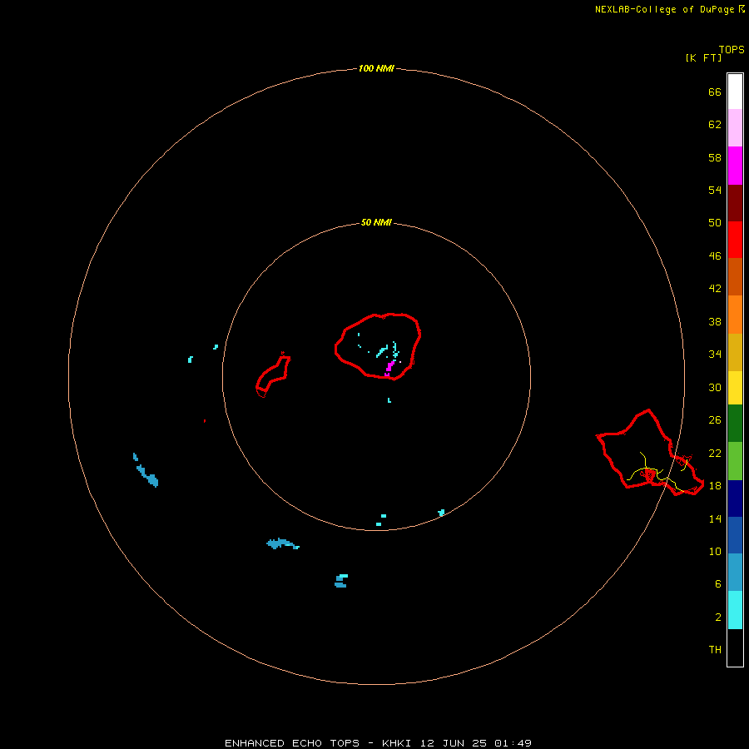
Task: Click the yellow 34 K FT legend swatch
Action: click(735, 388)
